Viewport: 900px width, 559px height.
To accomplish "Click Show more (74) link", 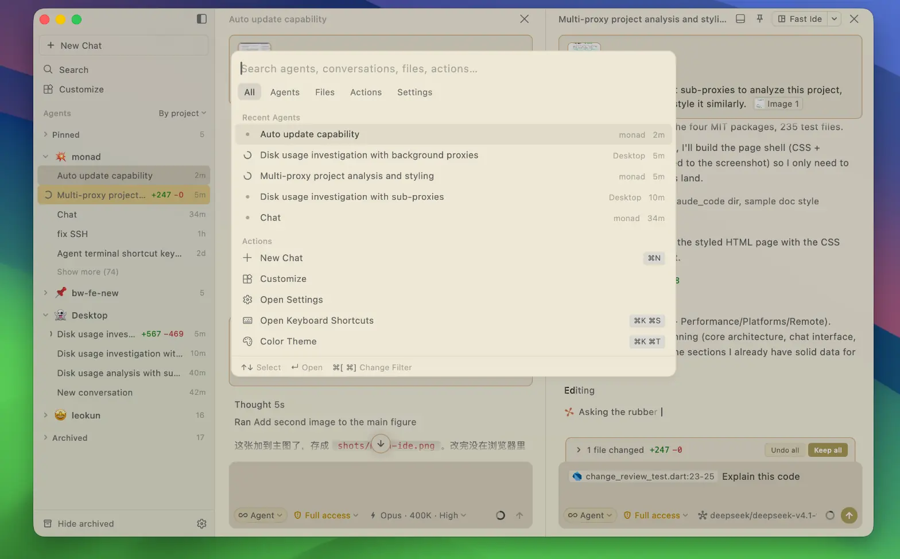I will coord(88,272).
